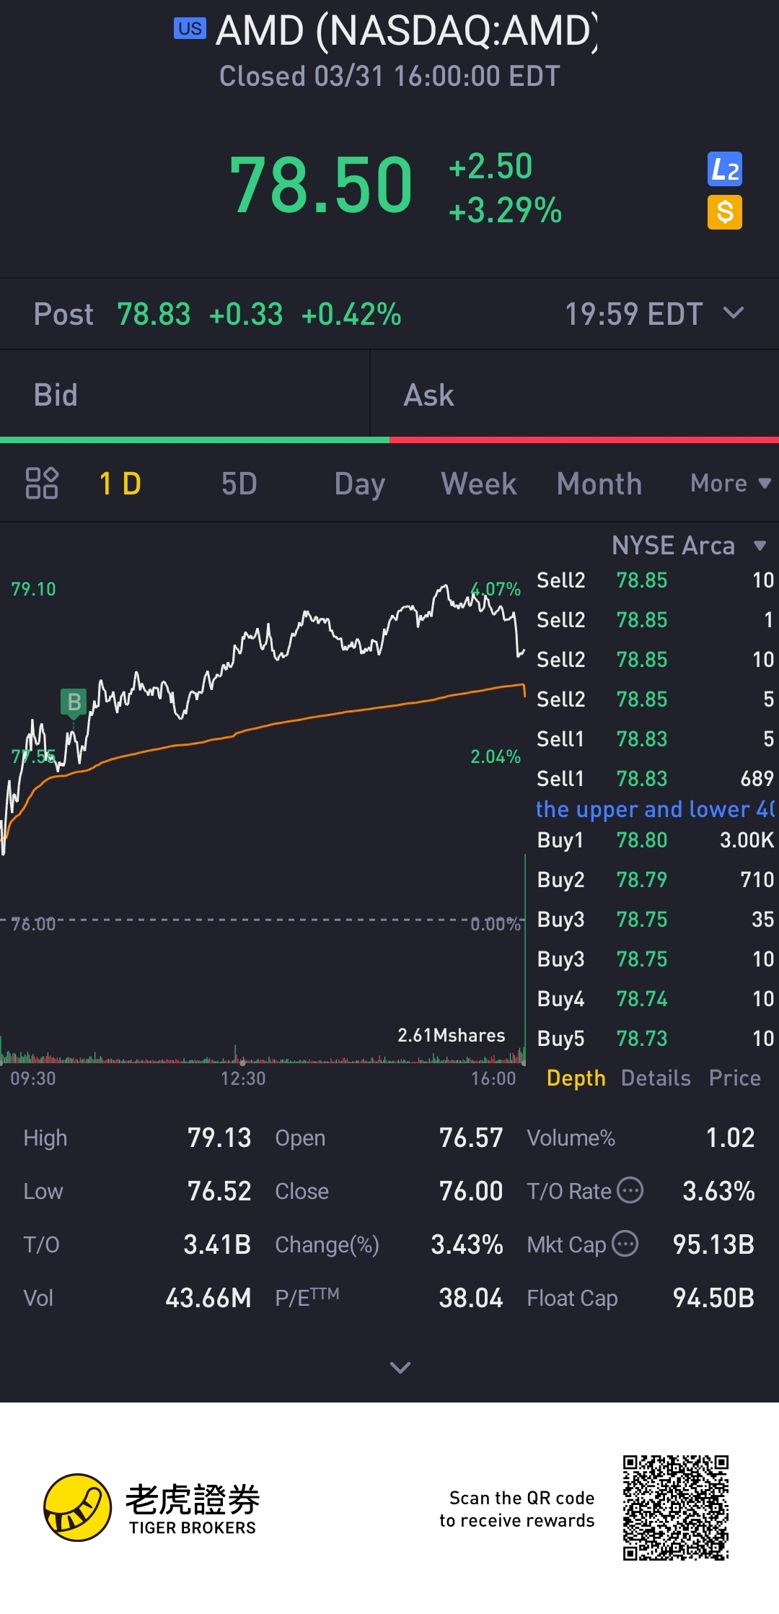Tap the Buy1 78.80 order row

click(x=655, y=840)
